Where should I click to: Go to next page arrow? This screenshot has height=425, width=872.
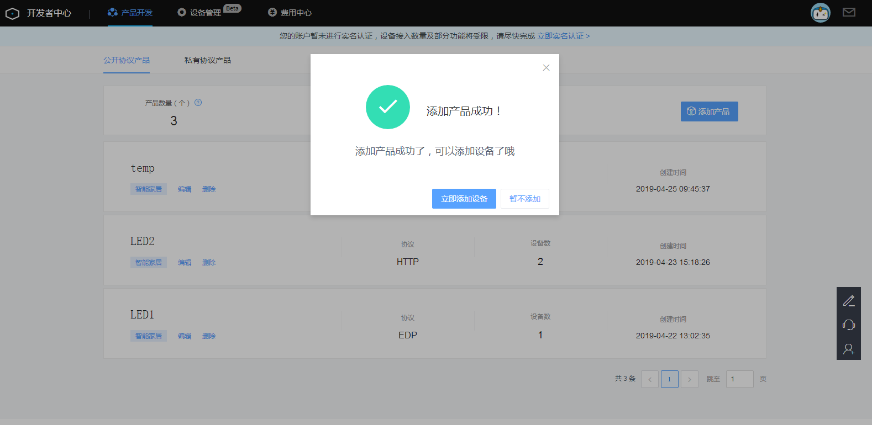tap(690, 379)
